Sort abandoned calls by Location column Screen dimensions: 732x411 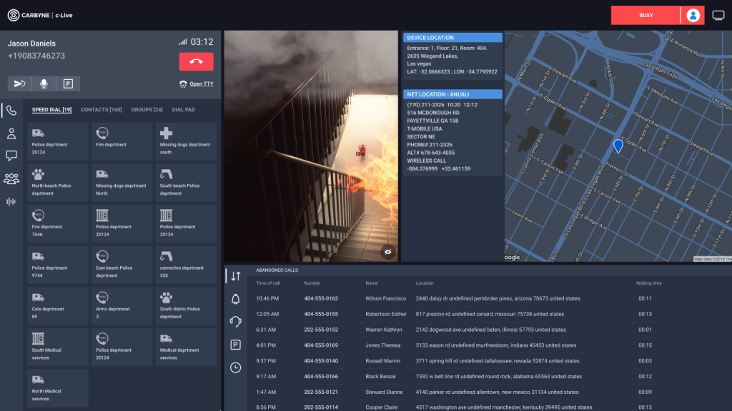pyautogui.click(x=425, y=283)
